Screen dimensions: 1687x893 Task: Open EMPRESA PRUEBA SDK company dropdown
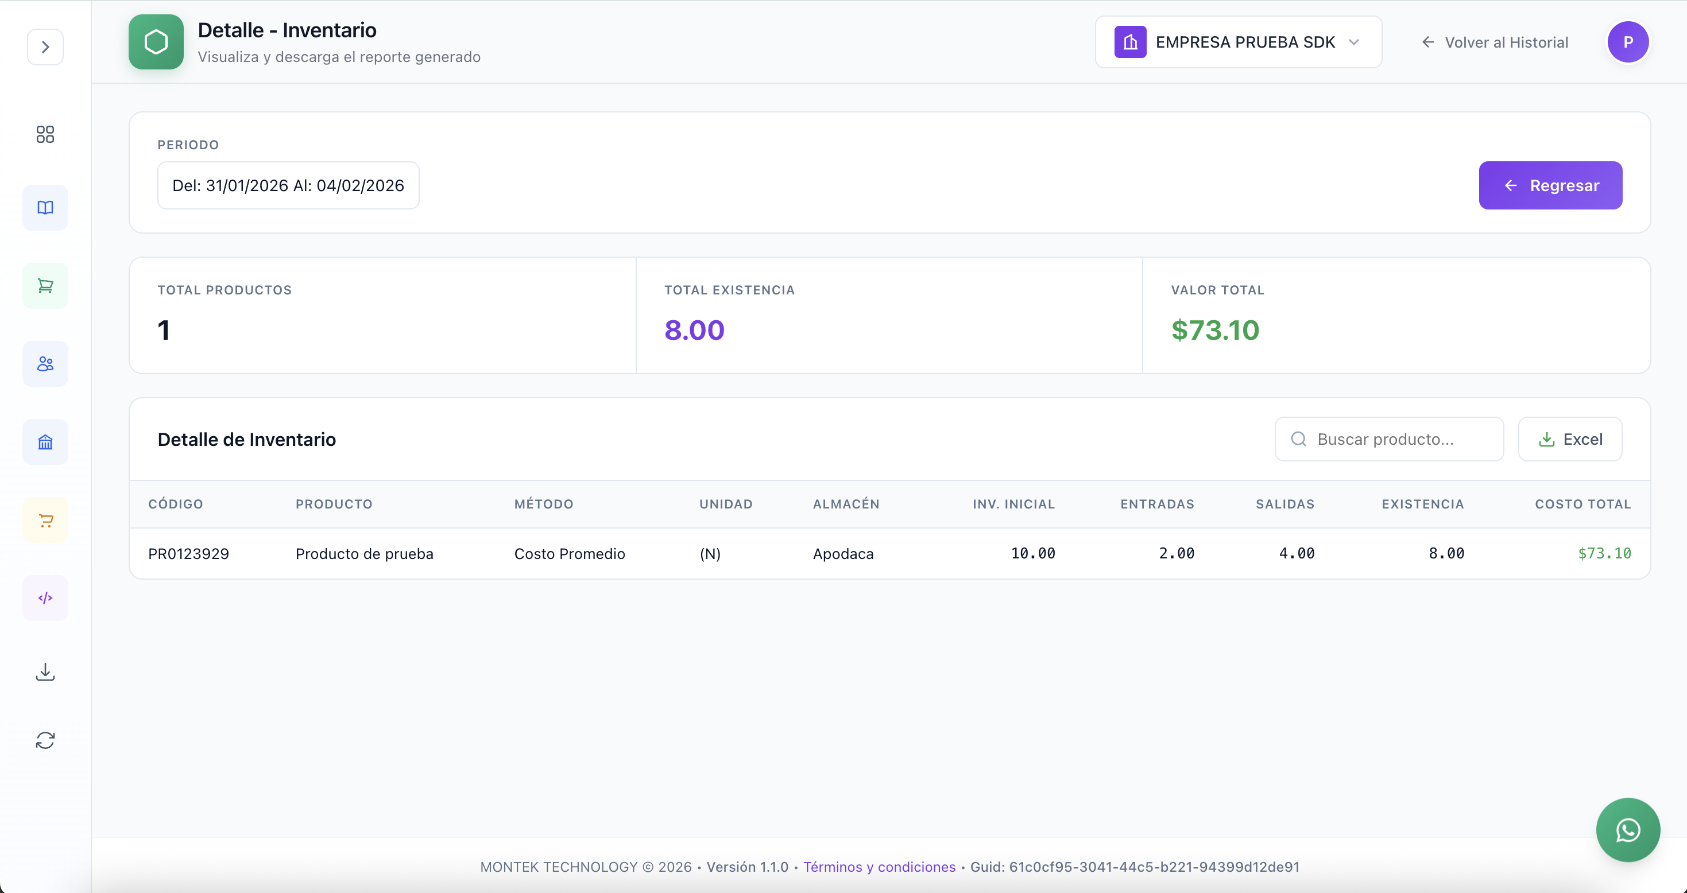[x=1238, y=42]
